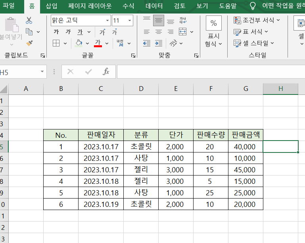Open 표 서식 menu
This screenshot has width=305, height=243.
click(251, 31)
